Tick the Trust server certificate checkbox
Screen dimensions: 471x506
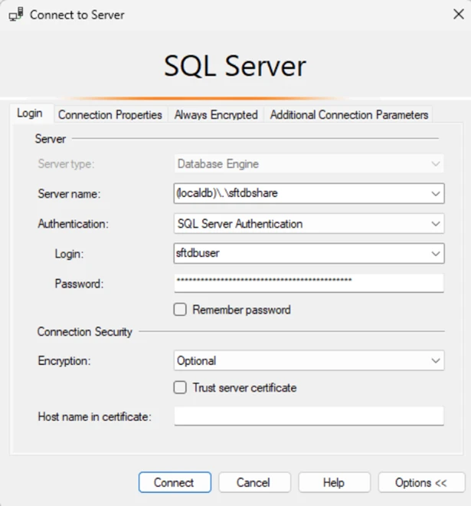pos(181,388)
